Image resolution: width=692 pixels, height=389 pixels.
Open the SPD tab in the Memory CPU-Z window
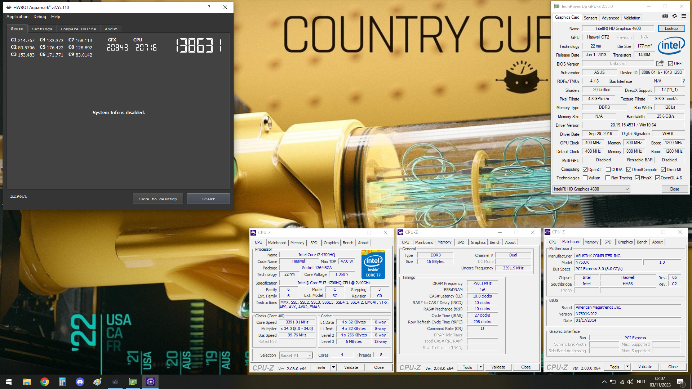pyautogui.click(x=461, y=242)
